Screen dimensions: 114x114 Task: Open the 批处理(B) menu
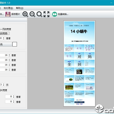(9, 8)
